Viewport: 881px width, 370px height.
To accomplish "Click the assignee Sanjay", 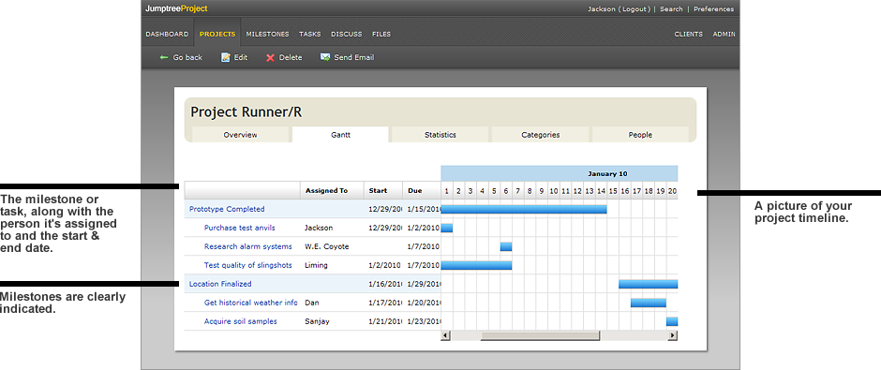I will [x=317, y=321].
